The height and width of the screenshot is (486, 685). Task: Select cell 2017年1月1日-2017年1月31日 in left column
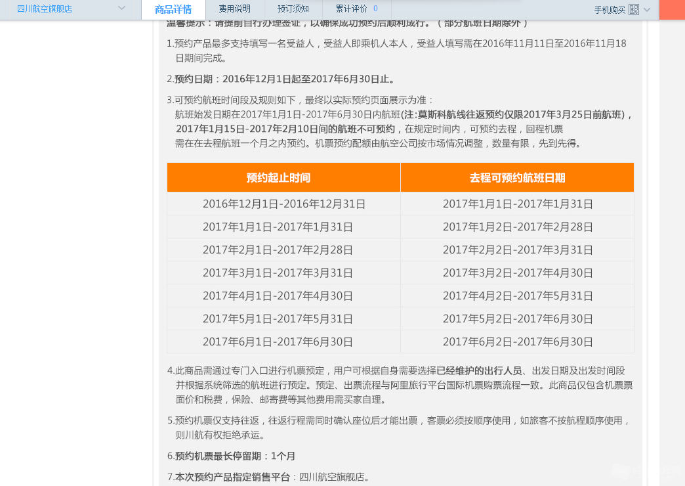(283, 227)
